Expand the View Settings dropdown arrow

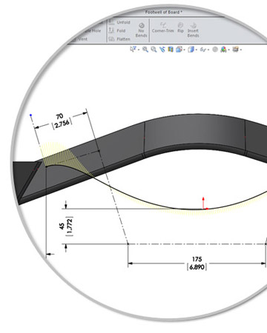241,50
